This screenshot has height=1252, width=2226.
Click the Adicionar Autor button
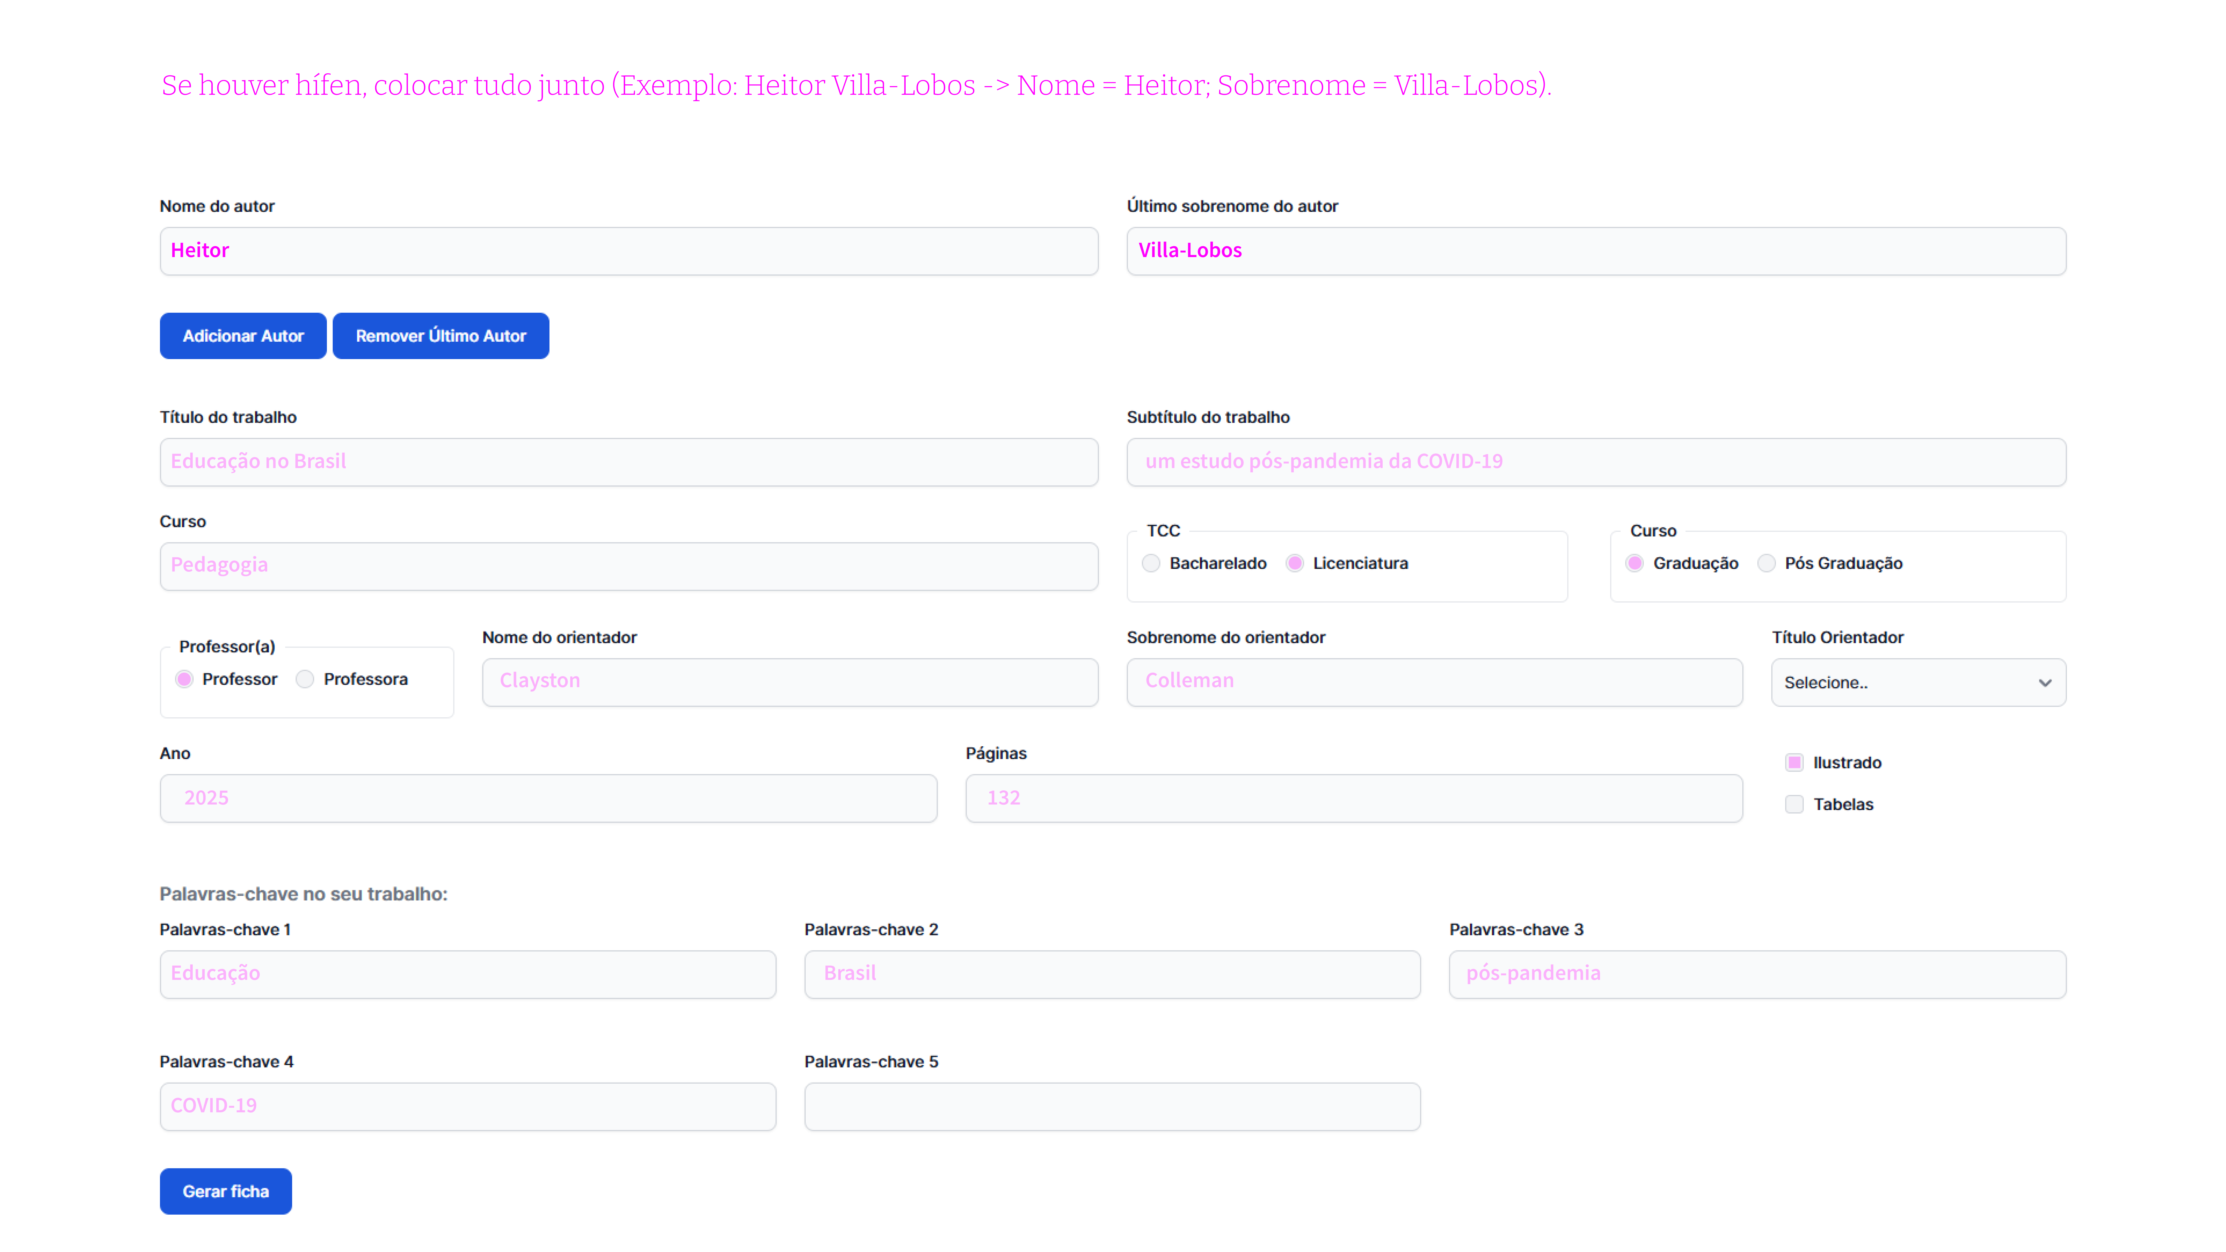tap(243, 336)
